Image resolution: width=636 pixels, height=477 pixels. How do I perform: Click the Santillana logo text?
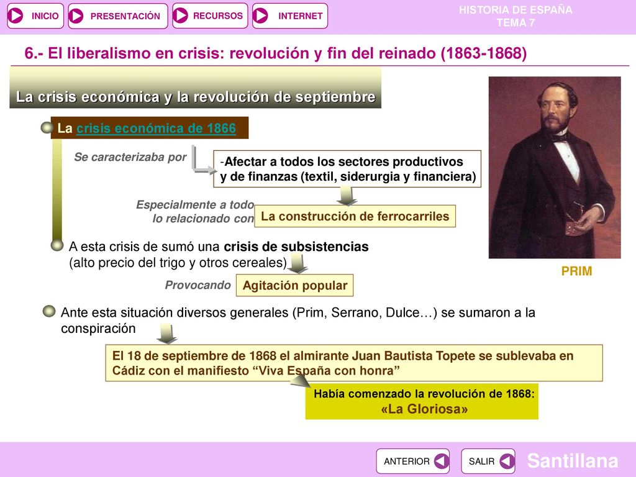click(572, 461)
